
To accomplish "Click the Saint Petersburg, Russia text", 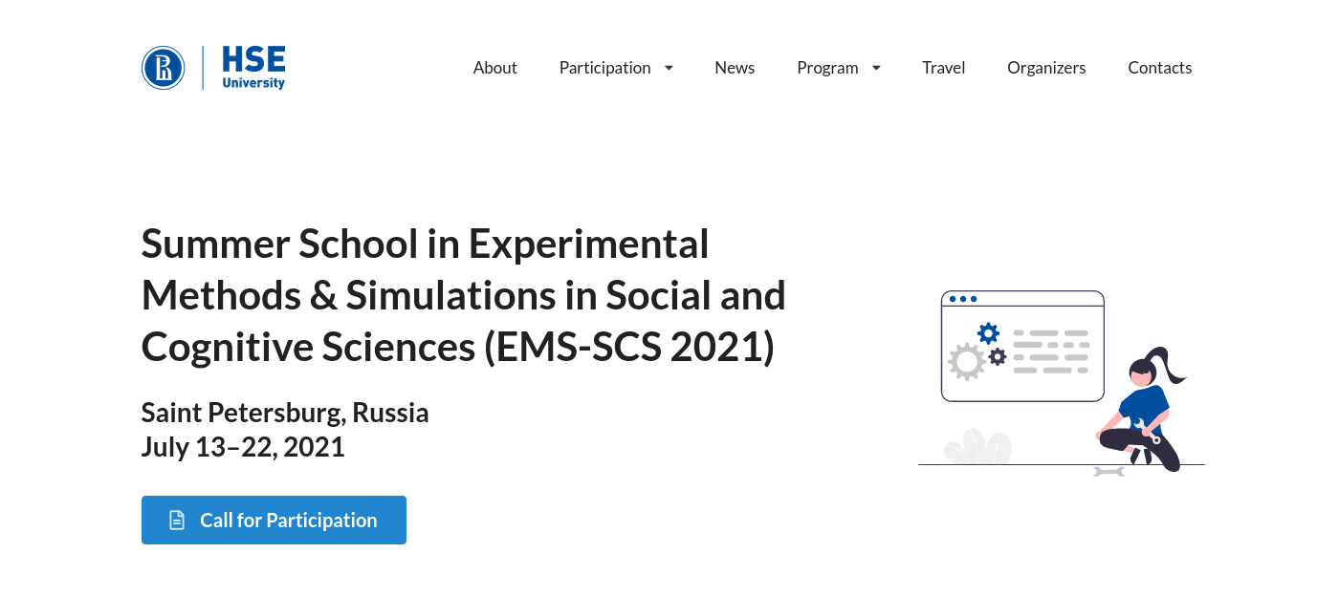I will click(x=285, y=412).
